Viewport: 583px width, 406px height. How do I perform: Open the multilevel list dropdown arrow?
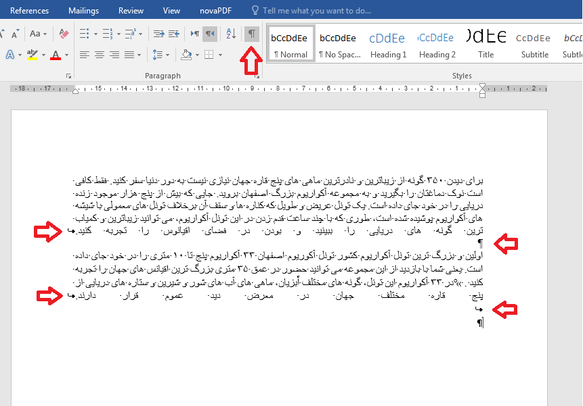[x=141, y=34]
